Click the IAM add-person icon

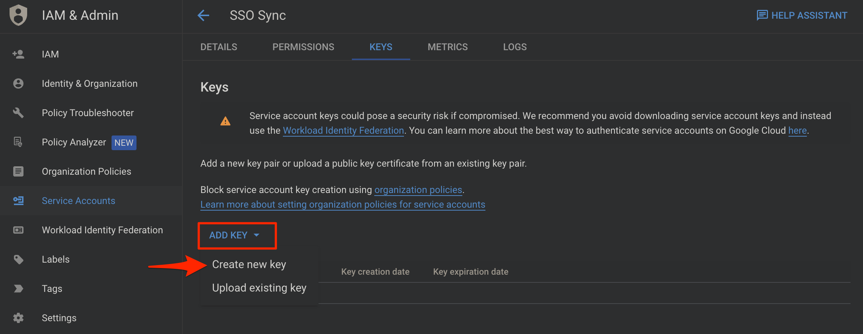point(18,54)
